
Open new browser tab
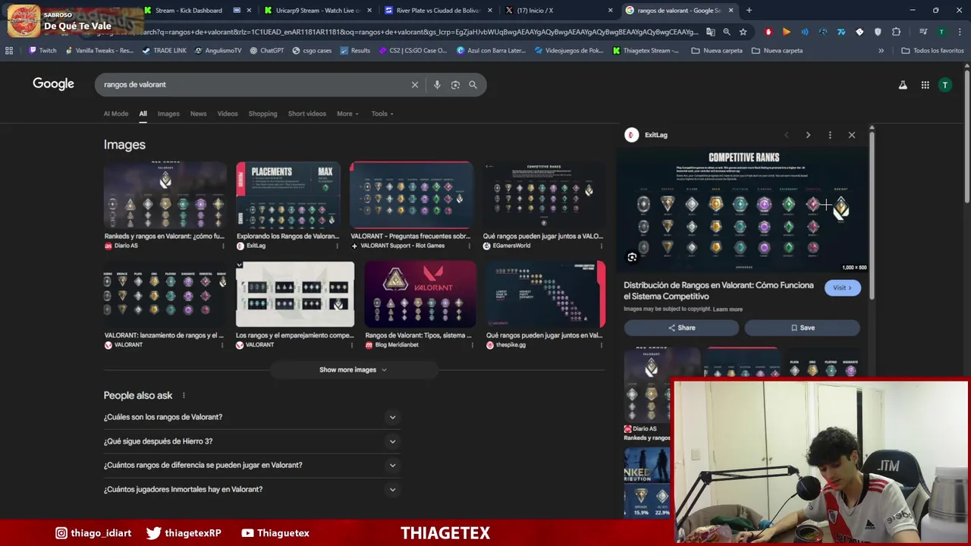pos(749,11)
